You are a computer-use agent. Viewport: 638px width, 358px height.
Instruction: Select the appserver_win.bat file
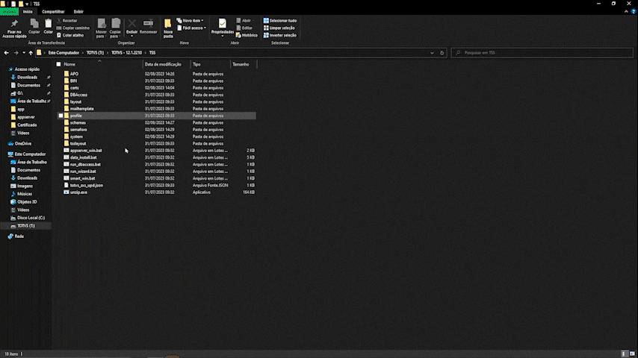[86, 151]
